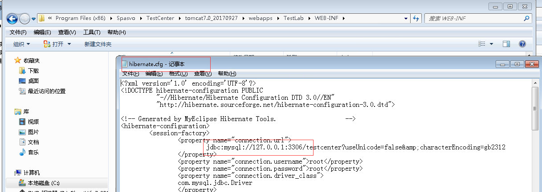Toggle the preview pane icon
Image resolution: width=542 pixels, height=192 pixels.
pyautogui.click(x=506, y=44)
